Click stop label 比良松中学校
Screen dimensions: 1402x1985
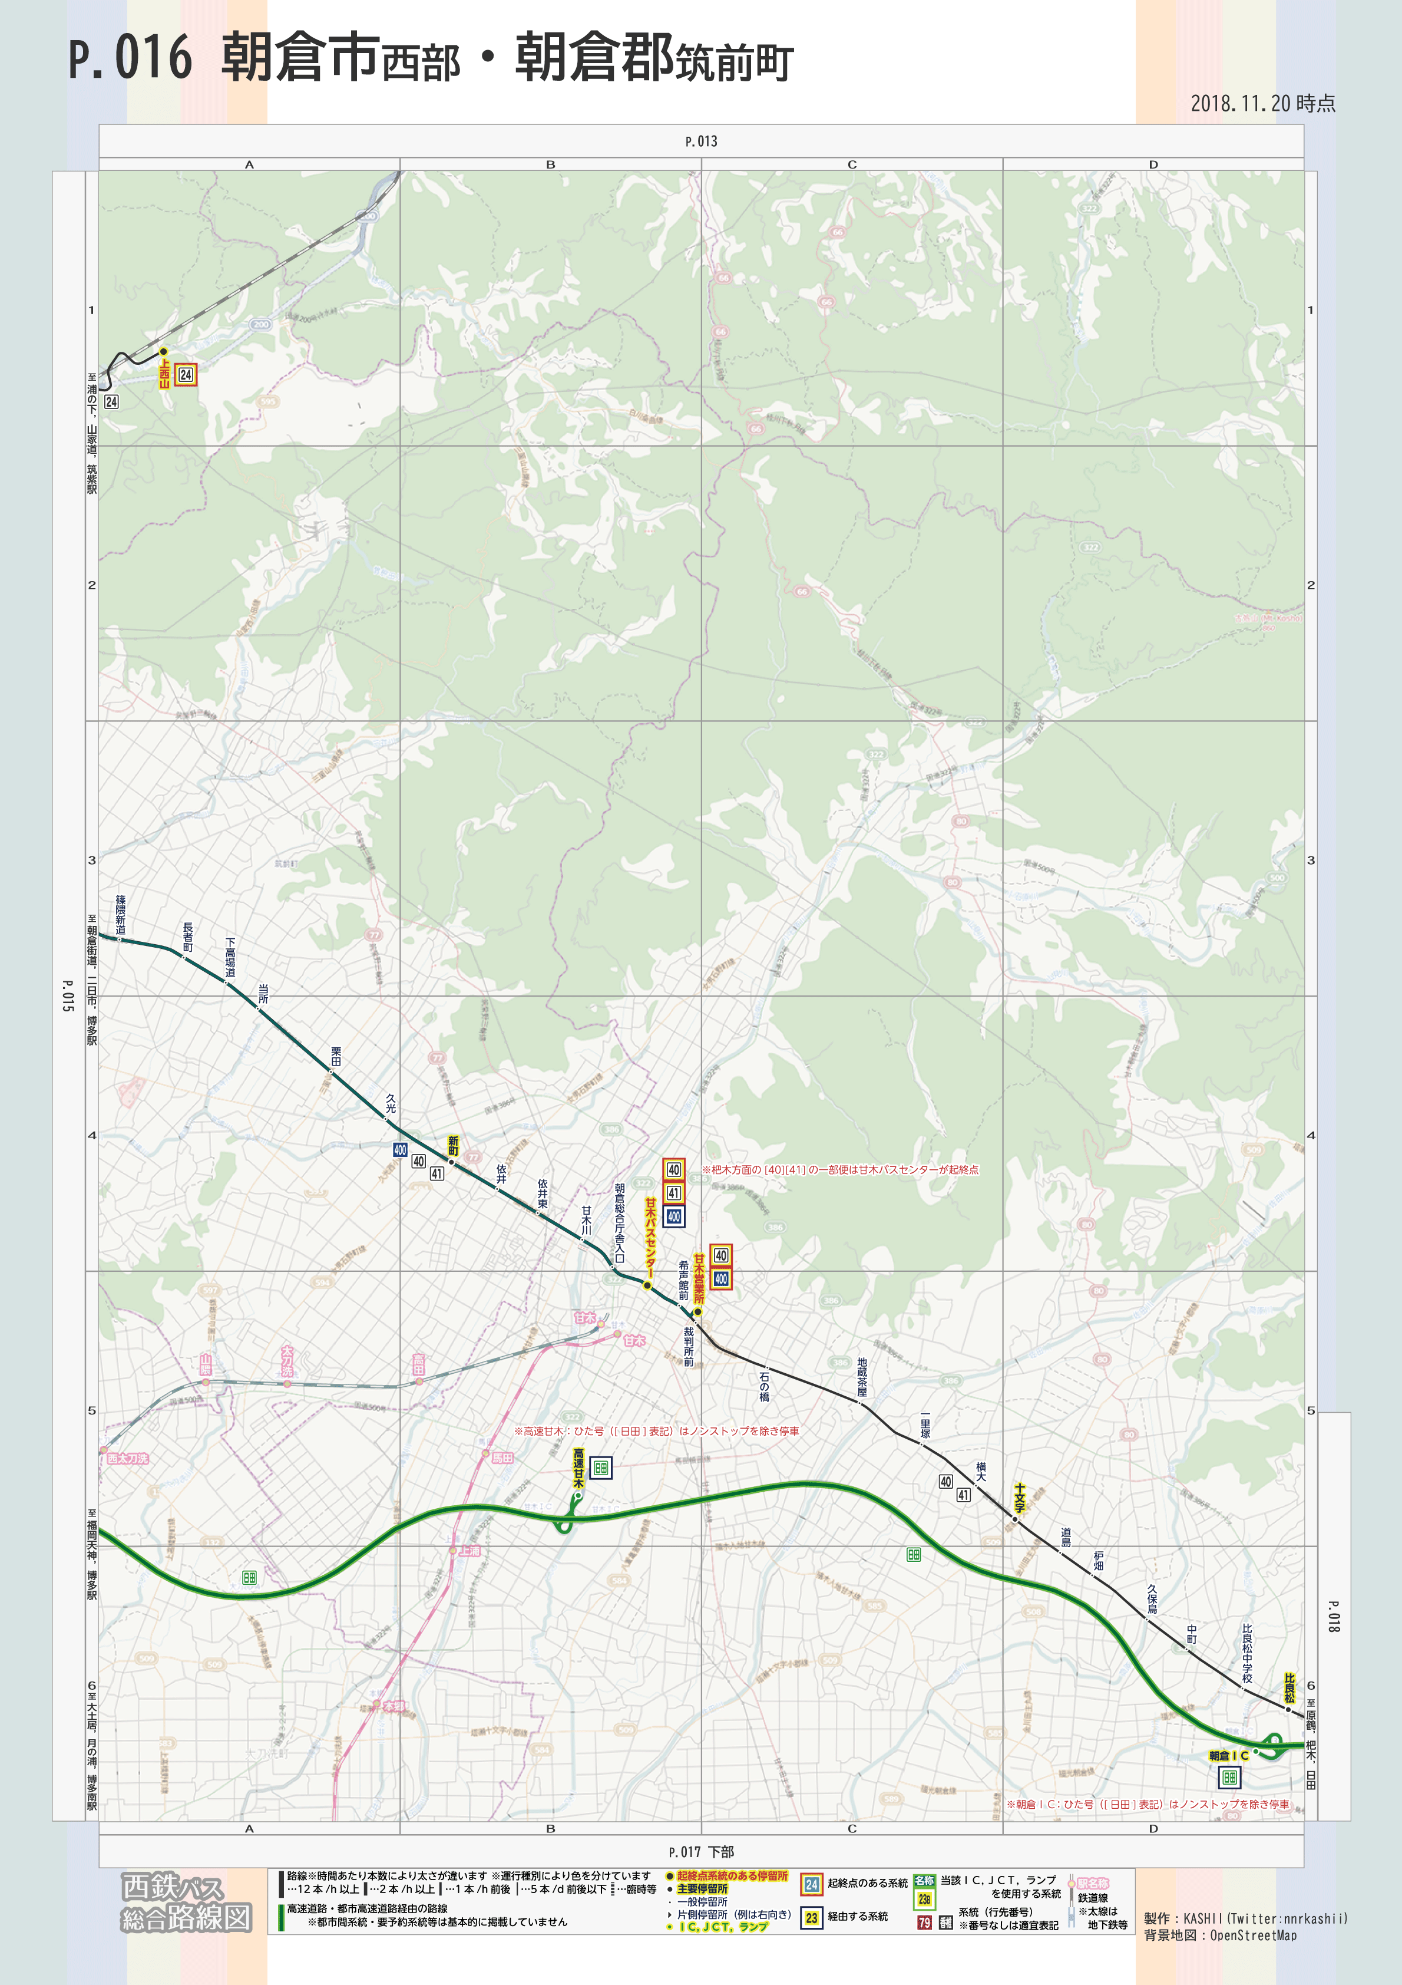(1247, 1653)
